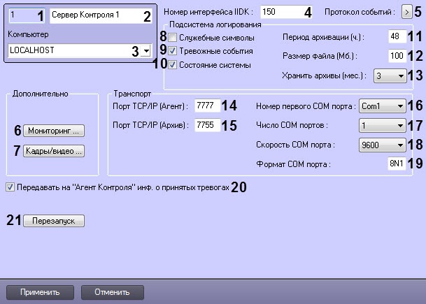Select the Скорость COM порта 9600 dropdown
This screenshot has height=304, width=426.
(382, 145)
